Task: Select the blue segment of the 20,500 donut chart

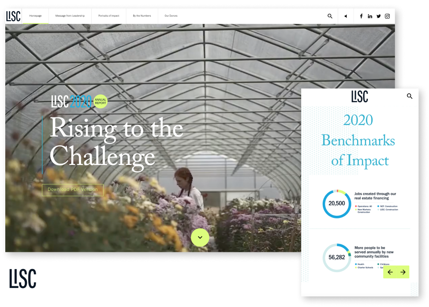Action: [337, 216]
